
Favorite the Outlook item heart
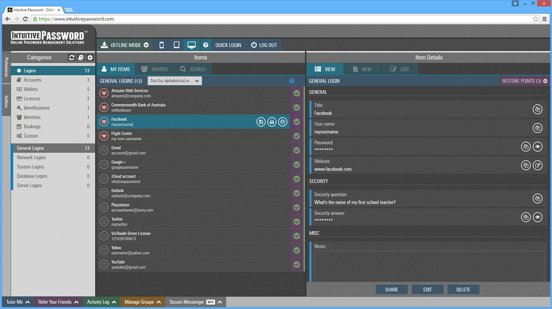104,193
